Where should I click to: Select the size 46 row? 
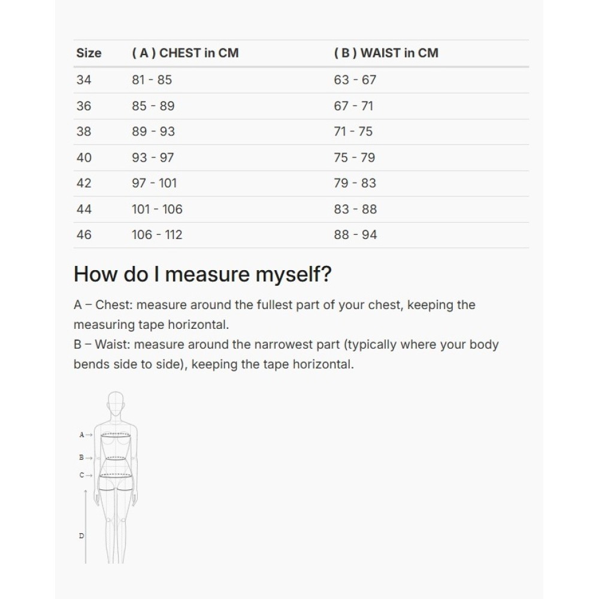[301, 235]
